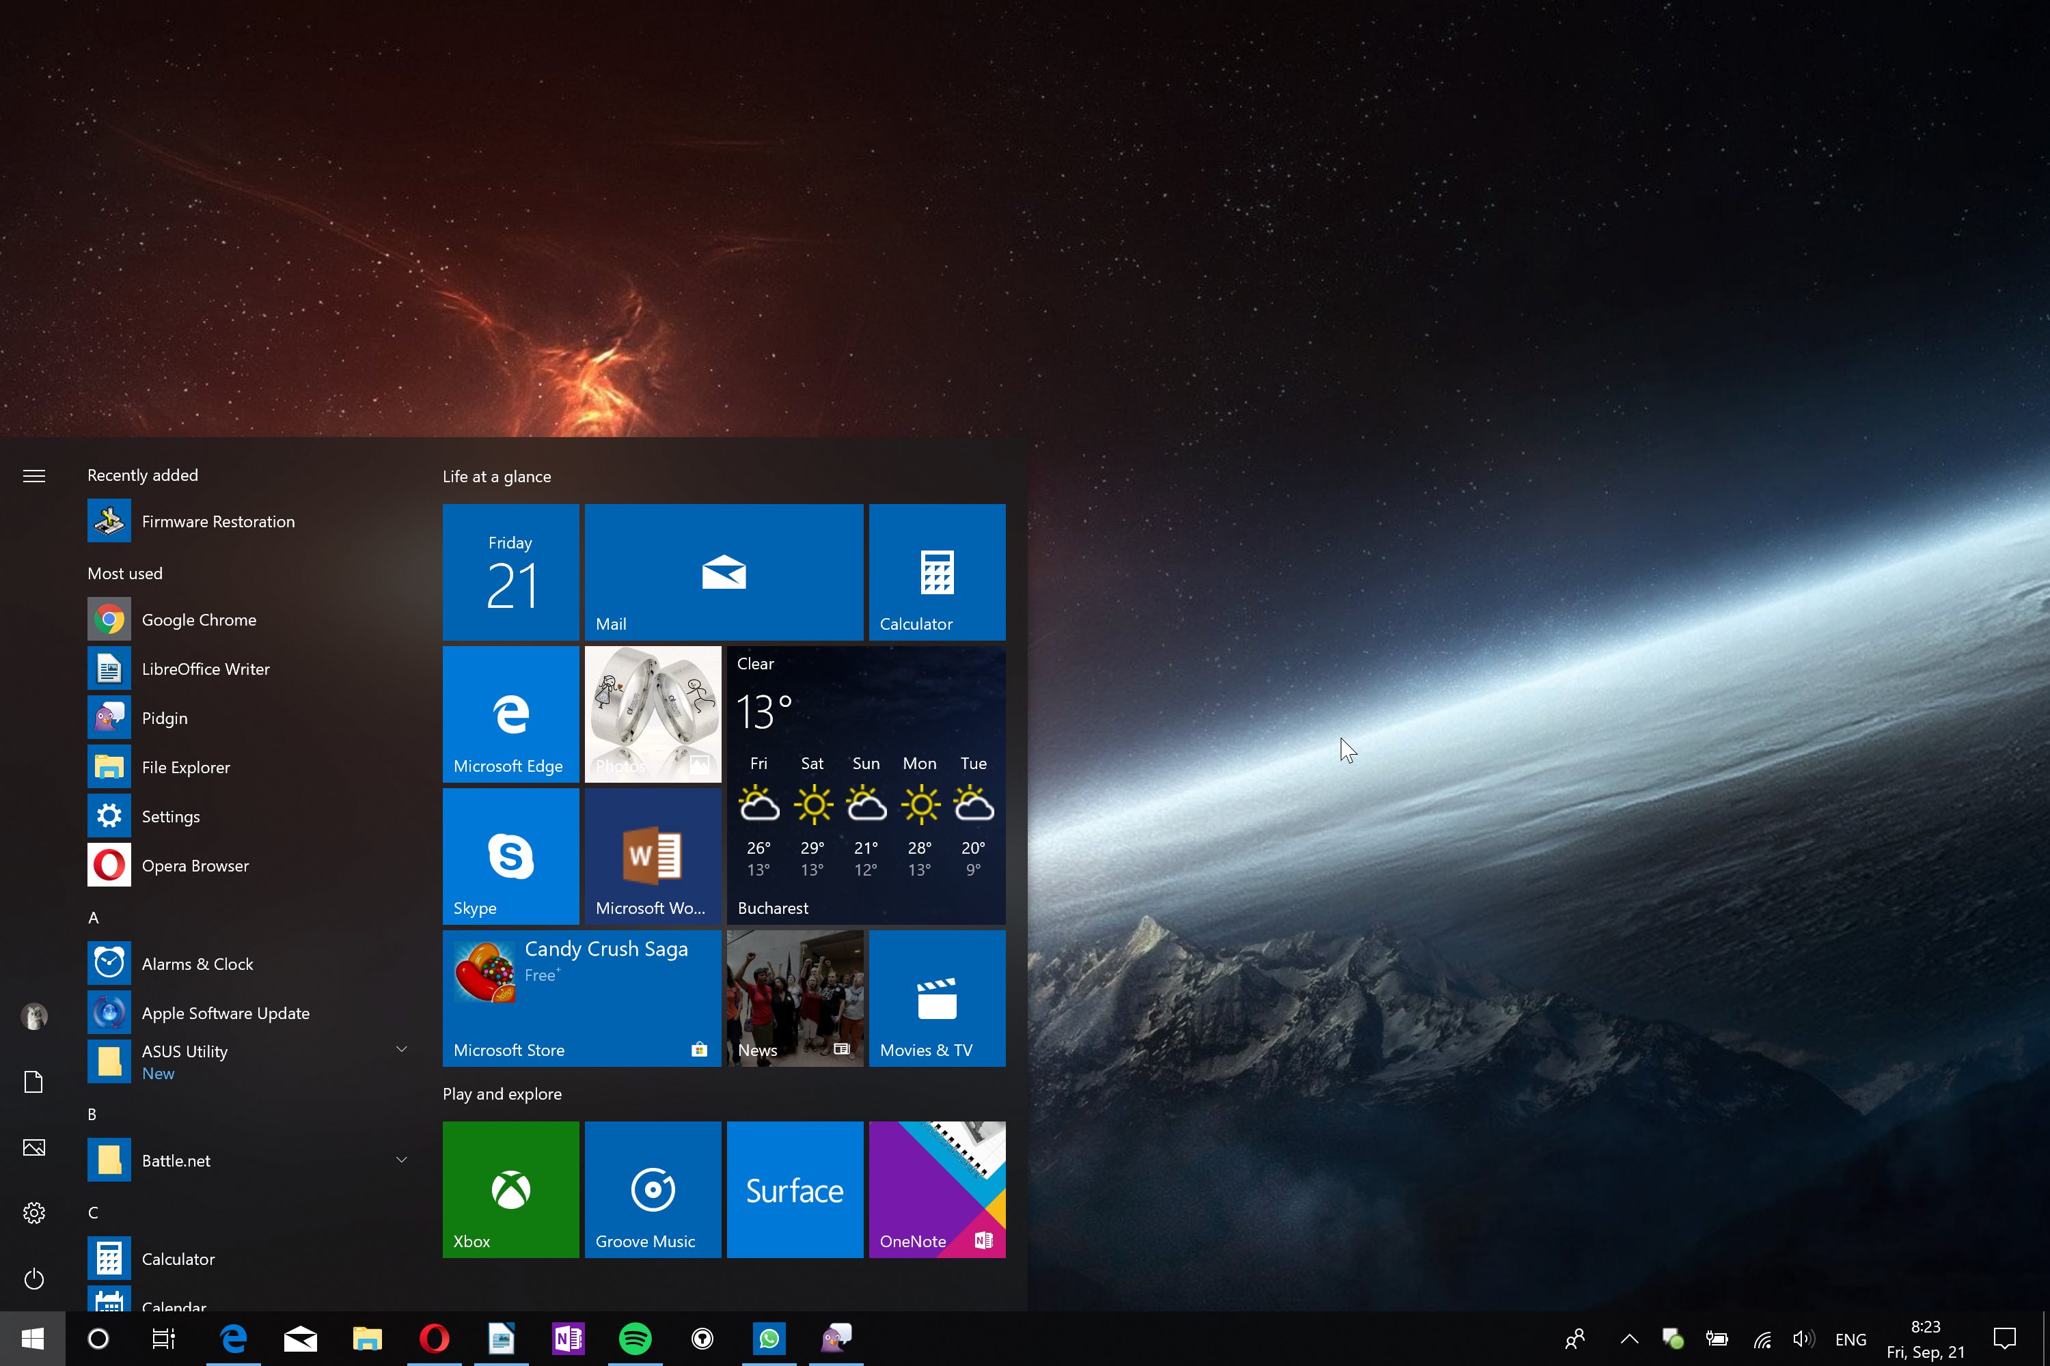The height and width of the screenshot is (1366, 2050).
Task: Click the Play and explore group title
Action: coord(502,1094)
